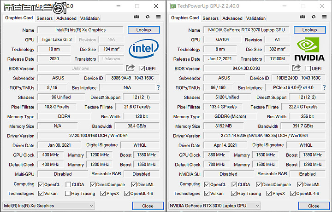
Task: Switch to Sensors tab in Intel window
Action: 44,18
